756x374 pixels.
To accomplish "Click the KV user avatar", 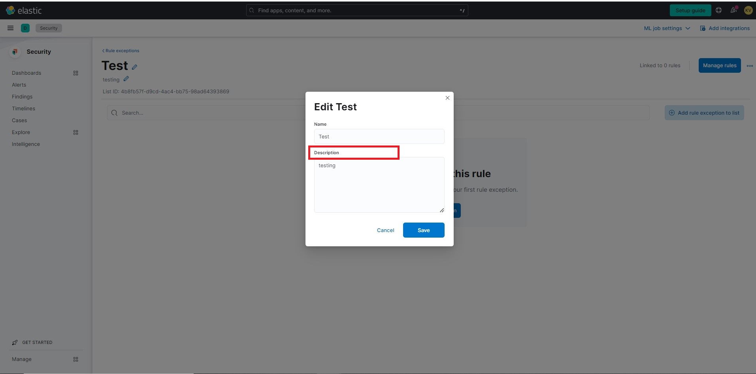I will pos(748,10).
